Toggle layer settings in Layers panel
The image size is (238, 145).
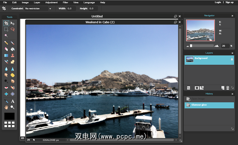[189, 87]
